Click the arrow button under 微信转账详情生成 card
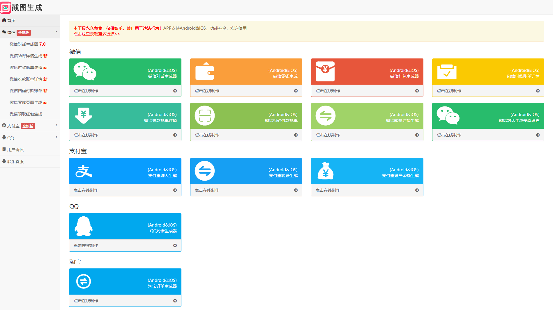This screenshot has width=553, height=310. [x=417, y=135]
